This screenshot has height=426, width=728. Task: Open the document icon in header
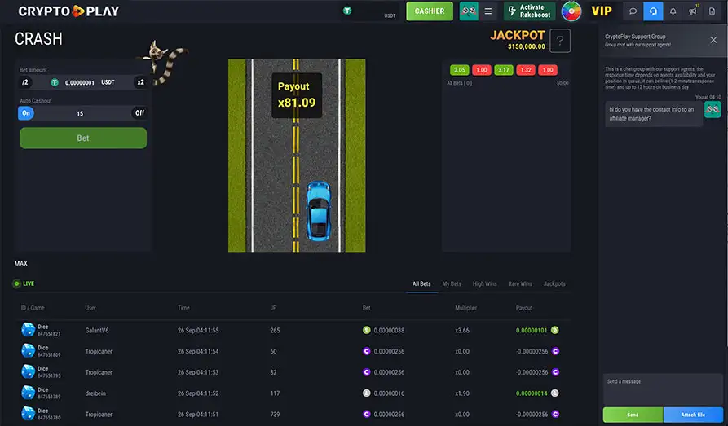point(713,11)
